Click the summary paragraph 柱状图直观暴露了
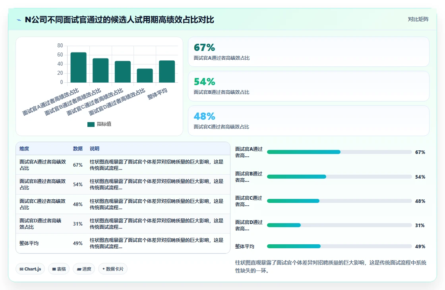 331,267
